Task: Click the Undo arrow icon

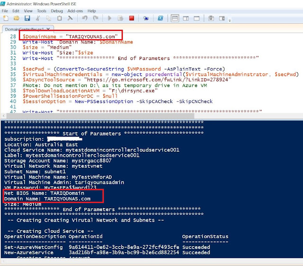Action: point(85,18)
